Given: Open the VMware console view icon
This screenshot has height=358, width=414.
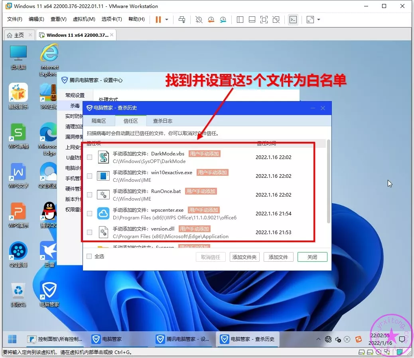Looking at the screenshot, I should (293, 20).
